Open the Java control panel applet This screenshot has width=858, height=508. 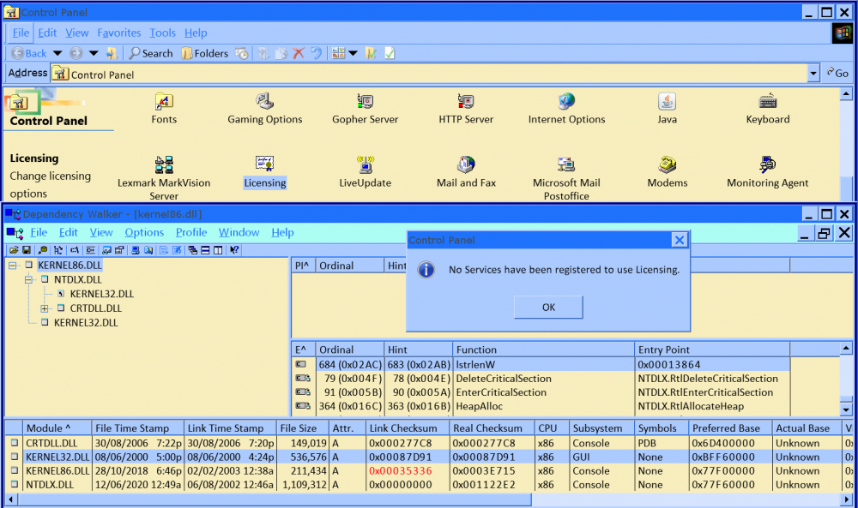pyautogui.click(x=667, y=102)
